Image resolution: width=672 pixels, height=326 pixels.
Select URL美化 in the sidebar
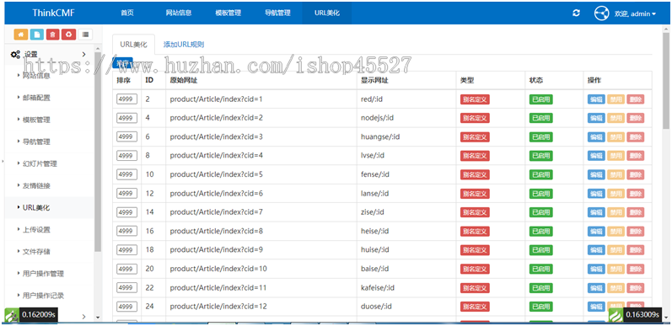(x=36, y=208)
